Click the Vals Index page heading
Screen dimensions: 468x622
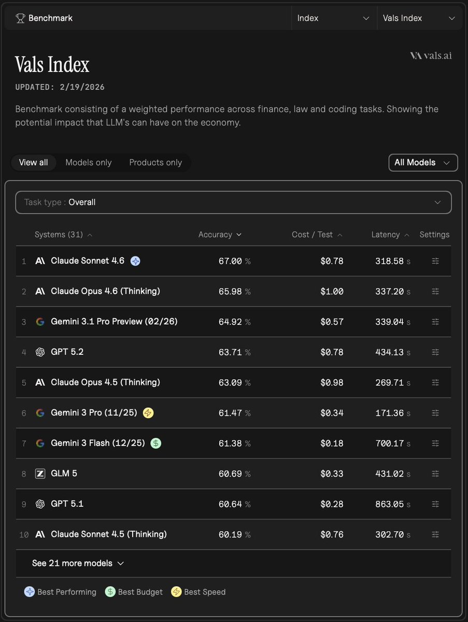tap(52, 64)
